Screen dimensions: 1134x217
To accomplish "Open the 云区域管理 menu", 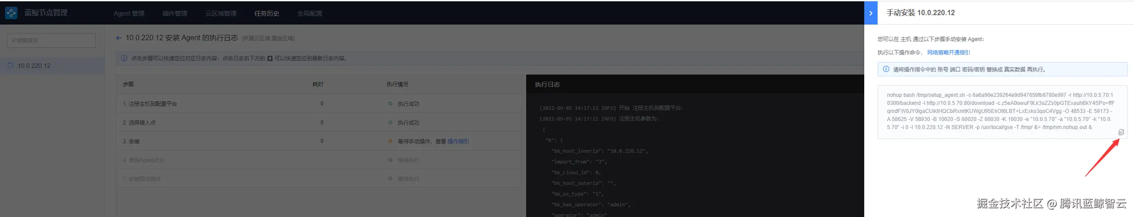I will [221, 13].
